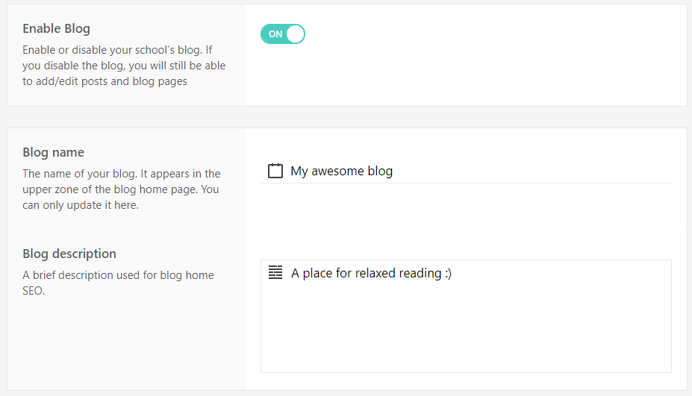
Task: Click empty space inside the description box
Action: coord(466,336)
